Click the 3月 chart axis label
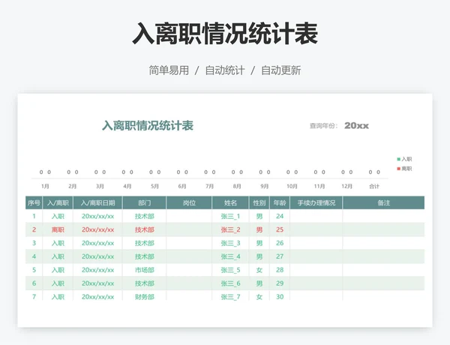Viewport: 450px width, 345px height. click(x=100, y=186)
